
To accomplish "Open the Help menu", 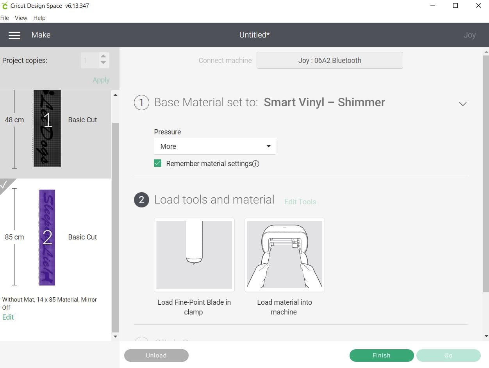I will (x=39, y=18).
